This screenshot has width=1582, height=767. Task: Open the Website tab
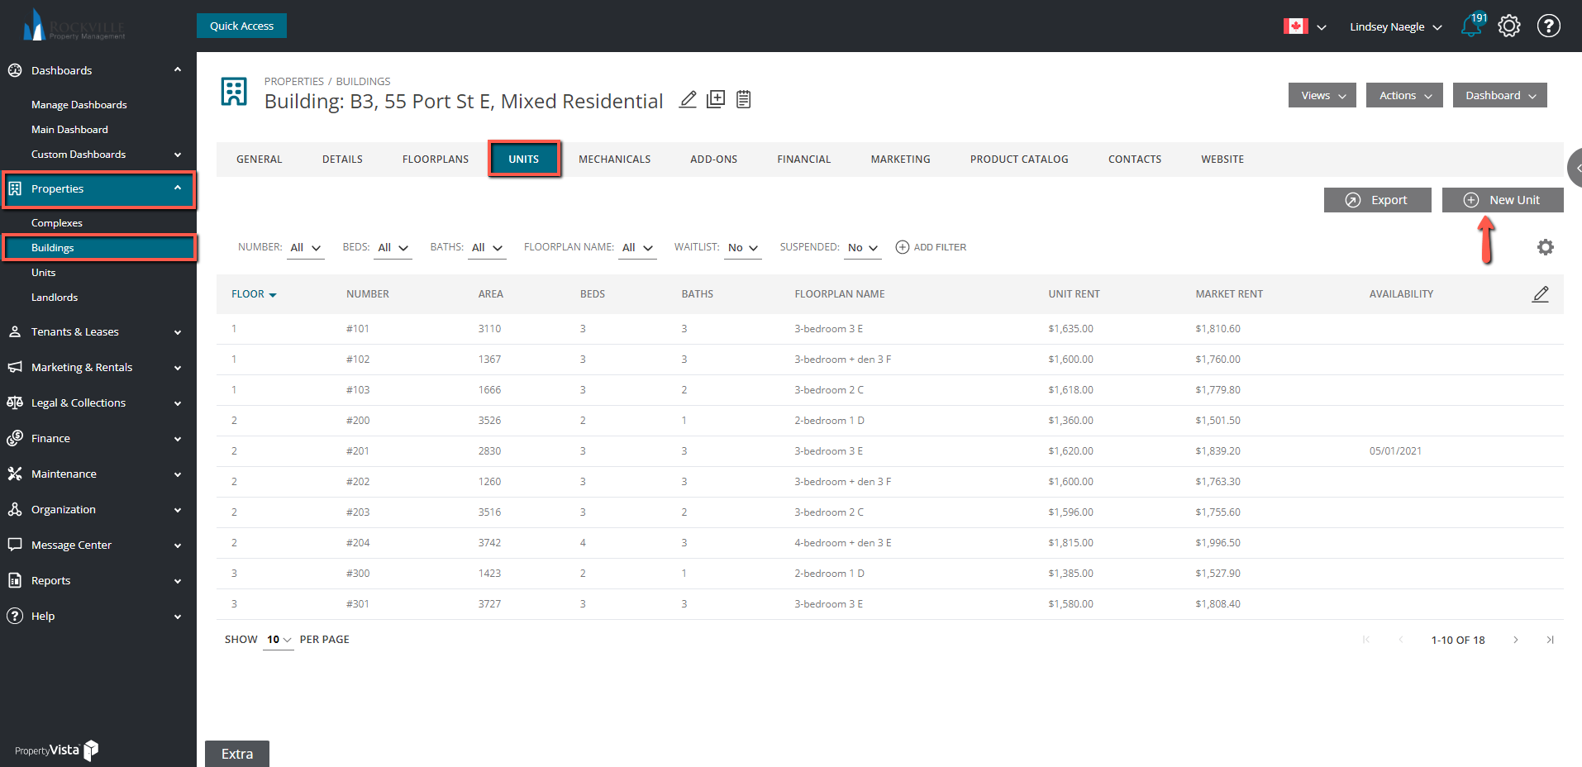[1222, 160]
